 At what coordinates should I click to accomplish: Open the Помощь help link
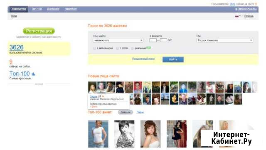pos(249,16)
